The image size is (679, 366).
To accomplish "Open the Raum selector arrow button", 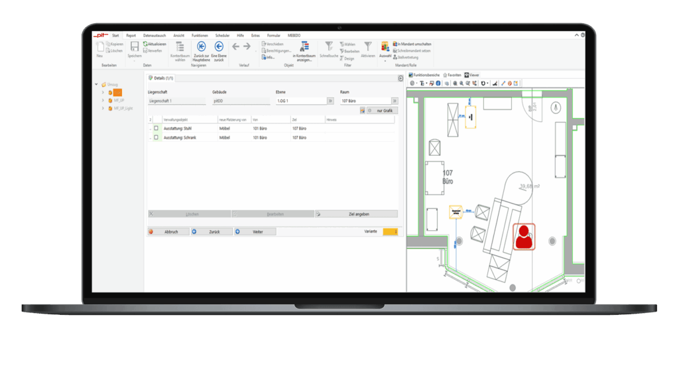I will (395, 101).
